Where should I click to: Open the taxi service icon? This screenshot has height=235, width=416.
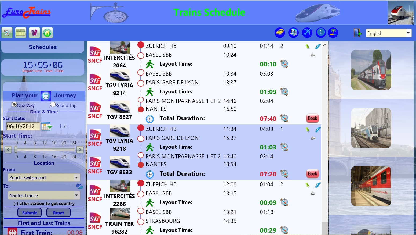[x=280, y=33]
